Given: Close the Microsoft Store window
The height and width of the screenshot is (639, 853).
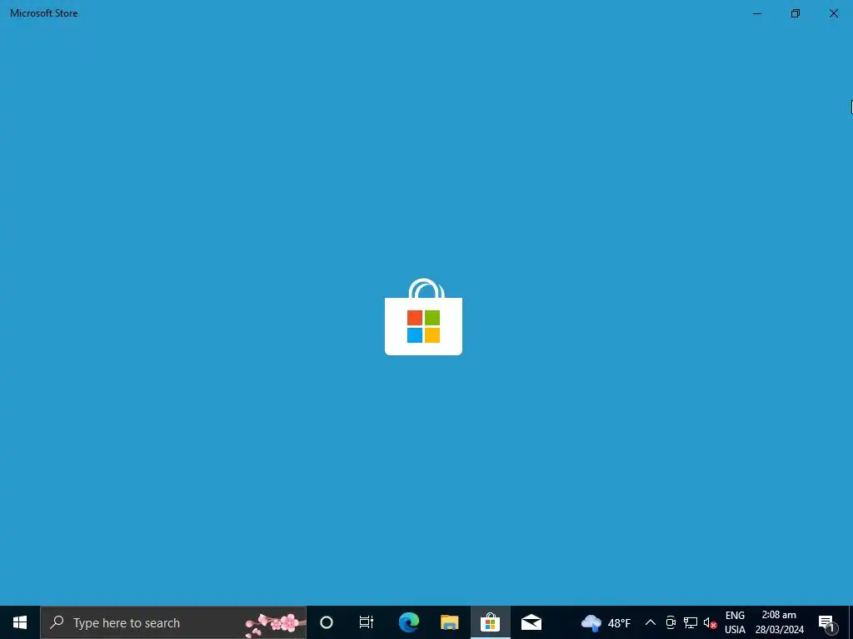Looking at the screenshot, I should point(833,13).
